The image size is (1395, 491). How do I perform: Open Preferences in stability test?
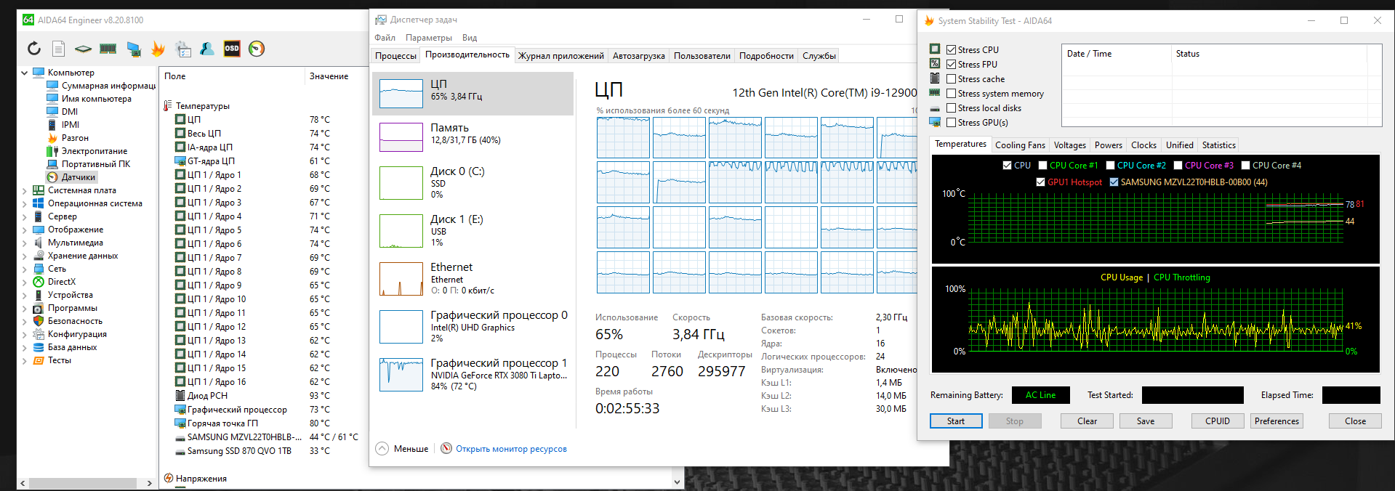pyautogui.click(x=1277, y=421)
